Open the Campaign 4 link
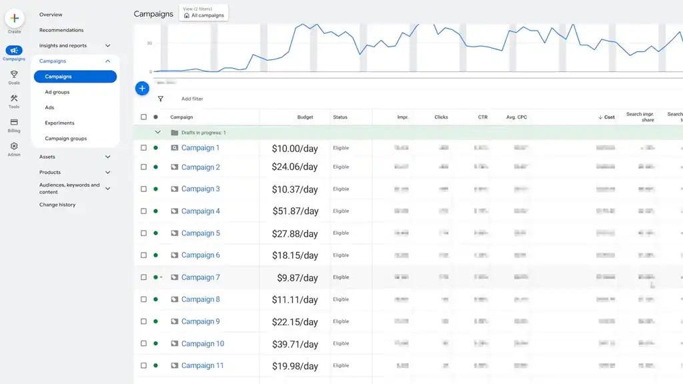683x384 pixels. coord(200,211)
